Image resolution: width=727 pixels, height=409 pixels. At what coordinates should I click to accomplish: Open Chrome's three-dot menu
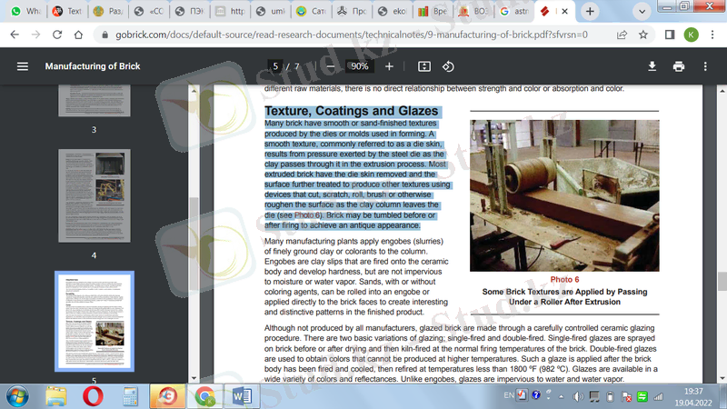pyautogui.click(x=712, y=35)
